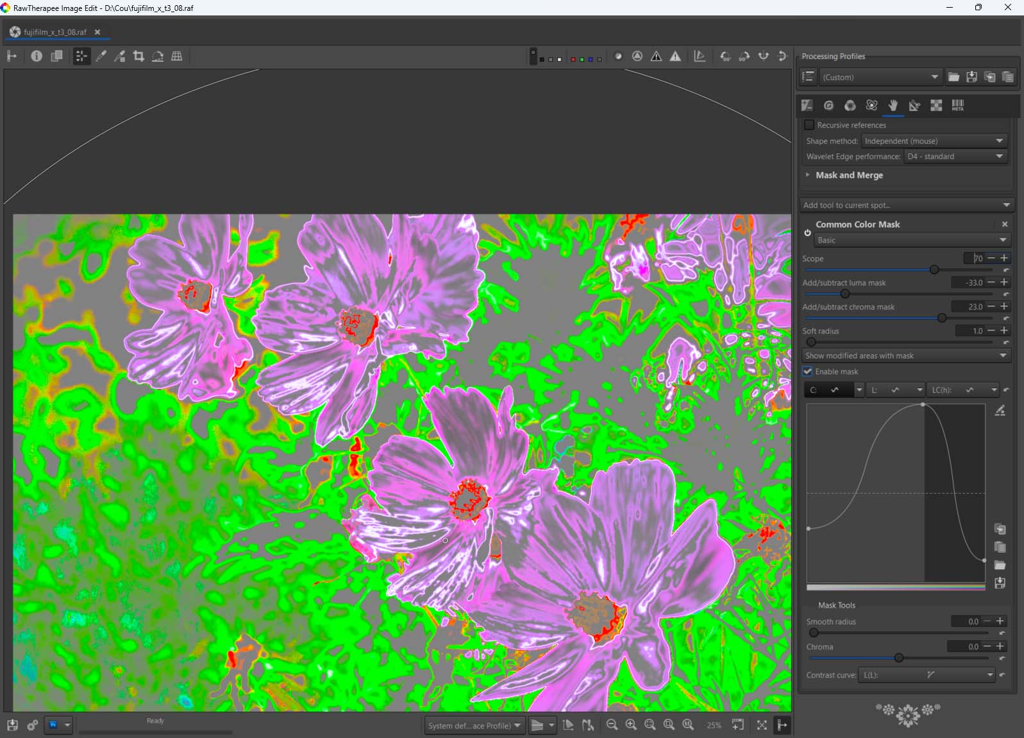Uncheck the Enable mask checkbox
Viewport: 1024px width, 738px height.
pyautogui.click(x=809, y=372)
